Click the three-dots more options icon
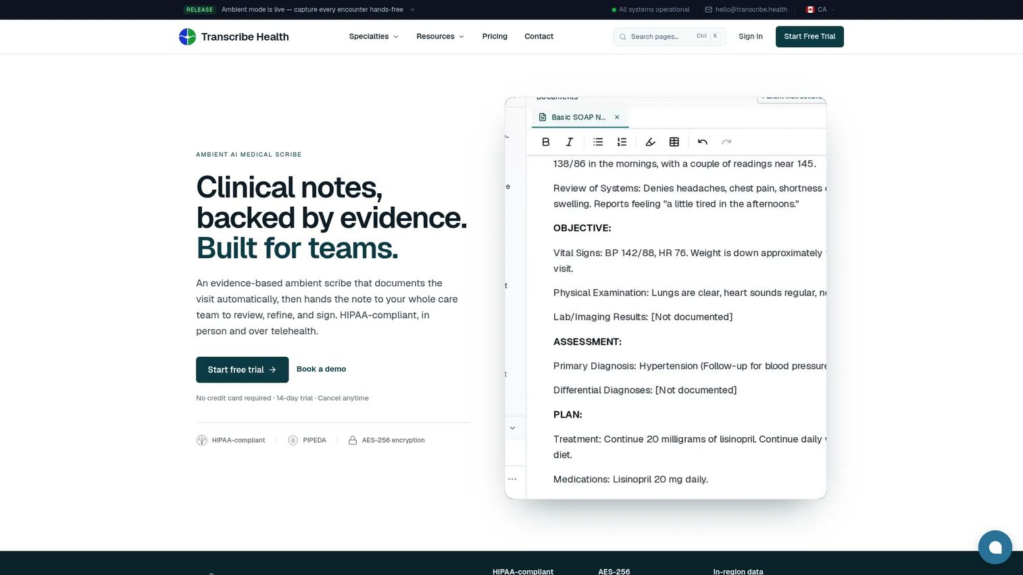1023x575 pixels. 512,479
